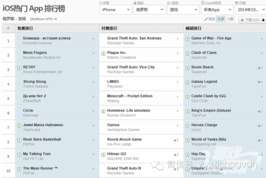Open the Mmm Fingers app link

click(x=35, y=53)
